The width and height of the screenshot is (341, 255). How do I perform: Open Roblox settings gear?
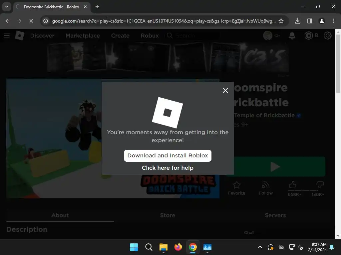(328, 36)
